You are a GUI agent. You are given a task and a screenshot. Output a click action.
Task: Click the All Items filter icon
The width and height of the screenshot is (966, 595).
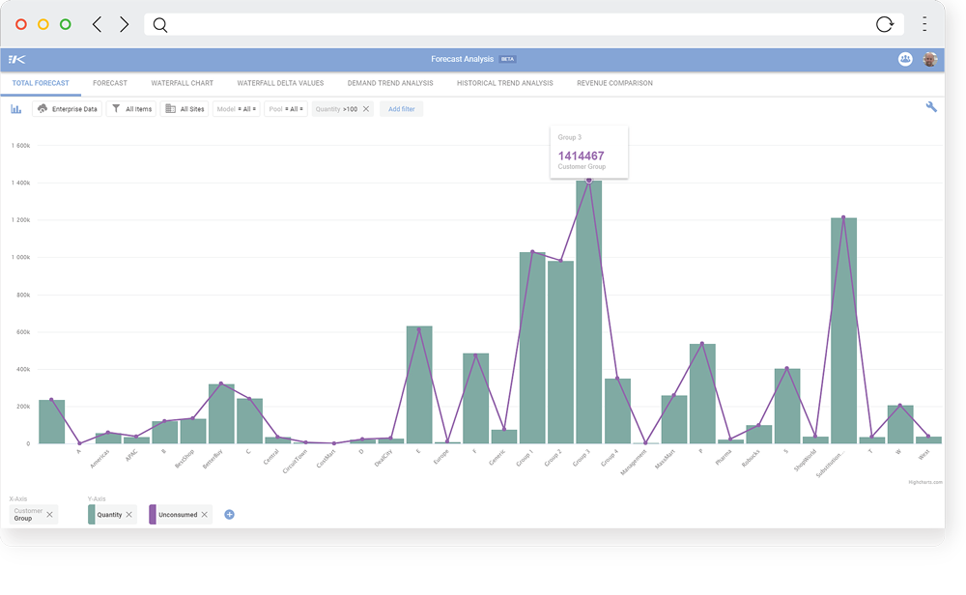click(114, 108)
